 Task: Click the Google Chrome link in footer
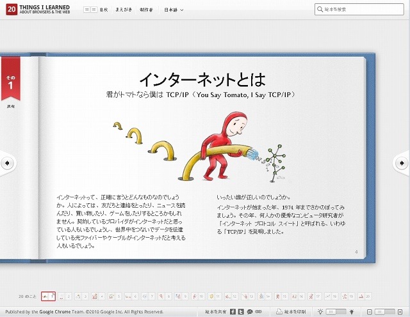point(55,312)
